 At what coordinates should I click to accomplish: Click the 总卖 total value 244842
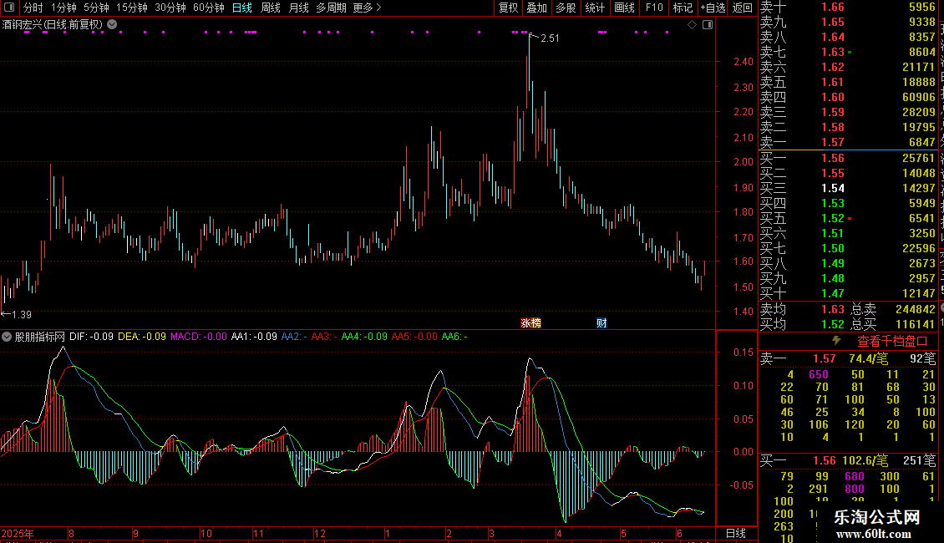tap(915, 309)
